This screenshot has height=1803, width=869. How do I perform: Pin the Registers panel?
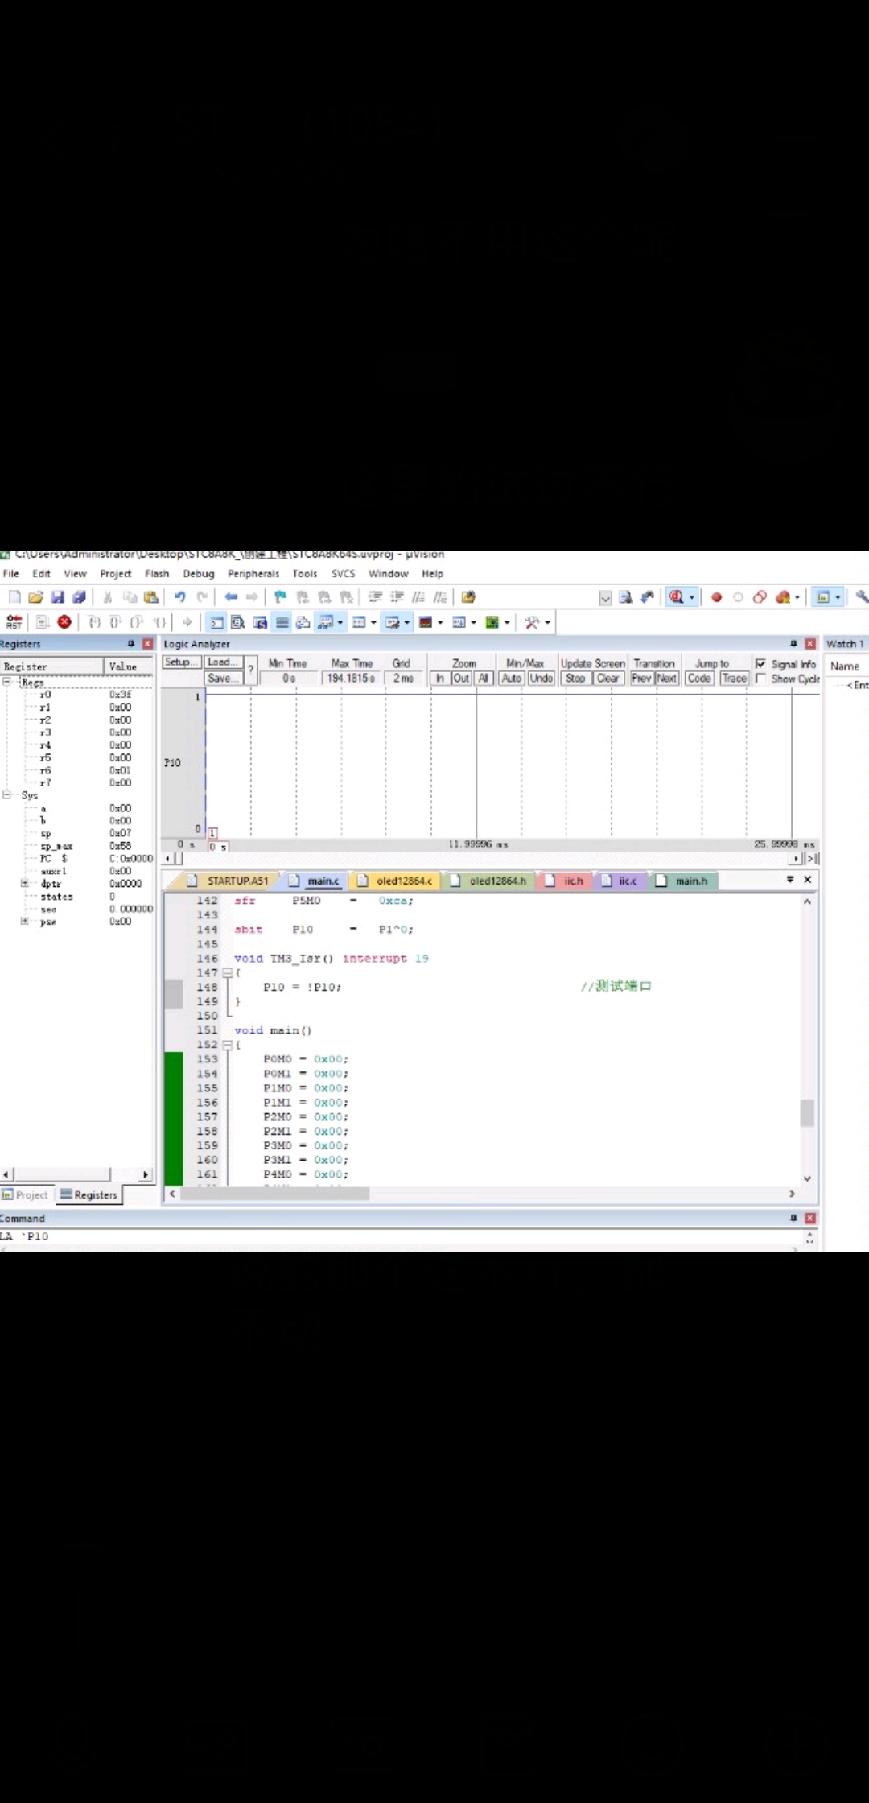point(131,644)
